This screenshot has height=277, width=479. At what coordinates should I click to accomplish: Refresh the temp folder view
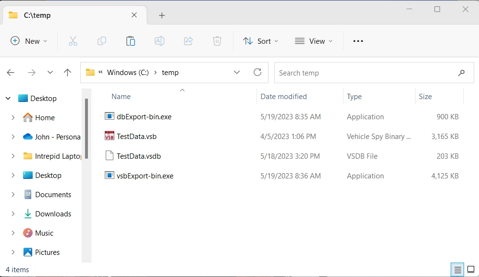pyautogui.click(x=258, y=73)
